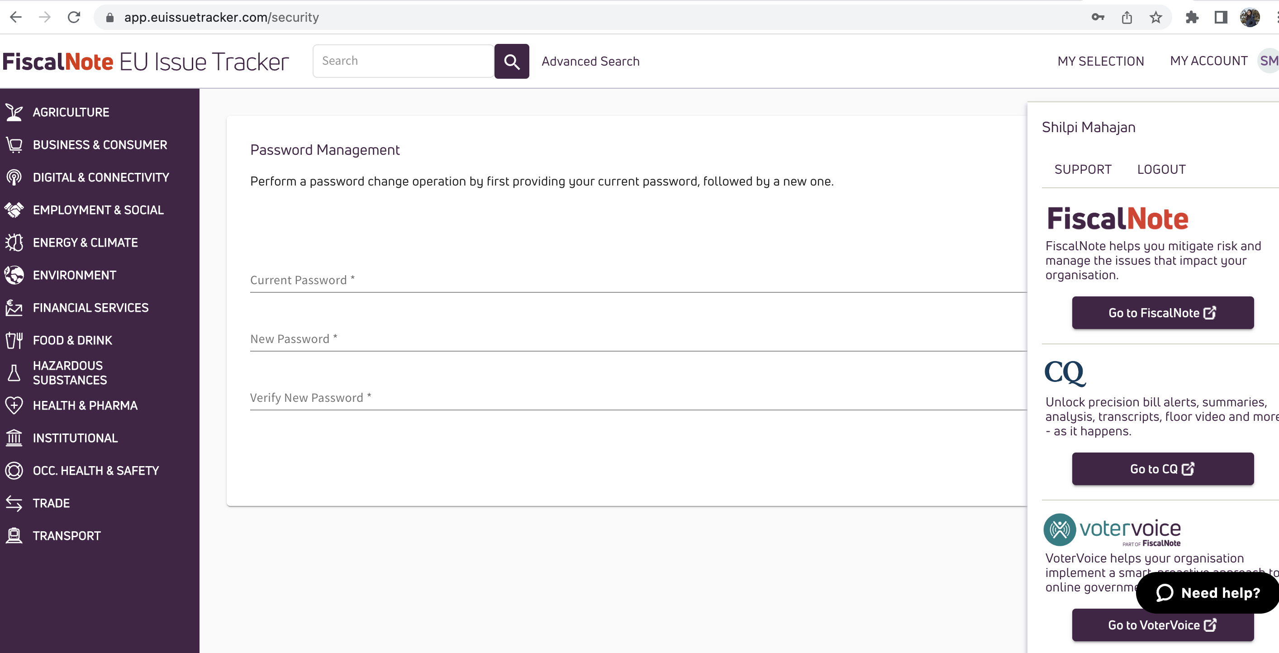Focus the Search input field

pyautogui.click(x=403, y=61)
